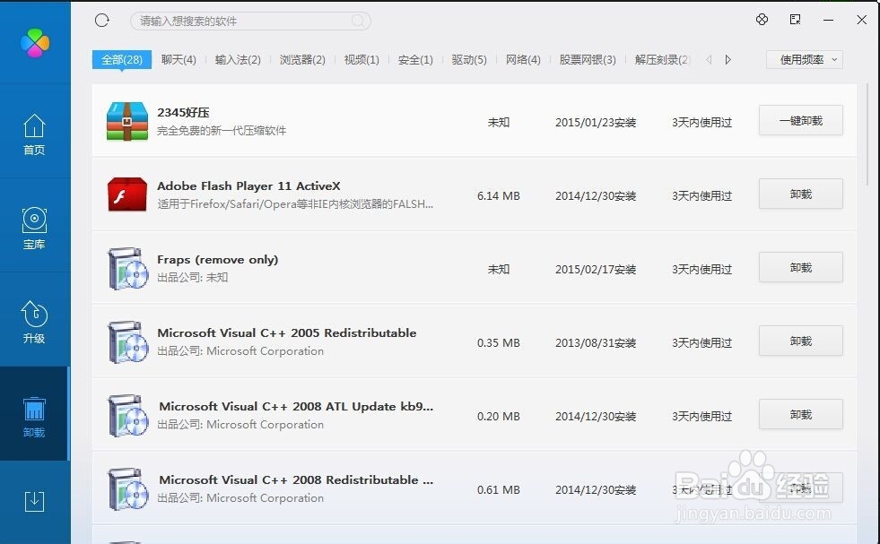Open the 使用频率 sort dropdown
This screenshot has height=544, width=880.
805,59
